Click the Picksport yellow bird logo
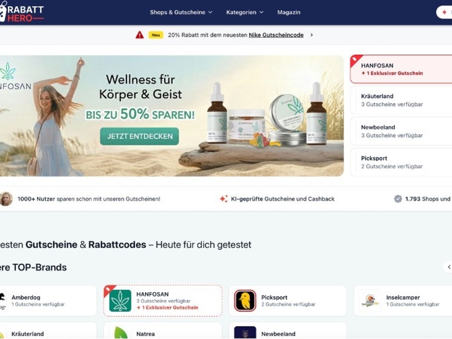Screen dimensions: 452x339 pos(245,301)
